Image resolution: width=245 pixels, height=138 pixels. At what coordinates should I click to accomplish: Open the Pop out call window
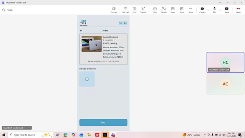tap(114, 10)
